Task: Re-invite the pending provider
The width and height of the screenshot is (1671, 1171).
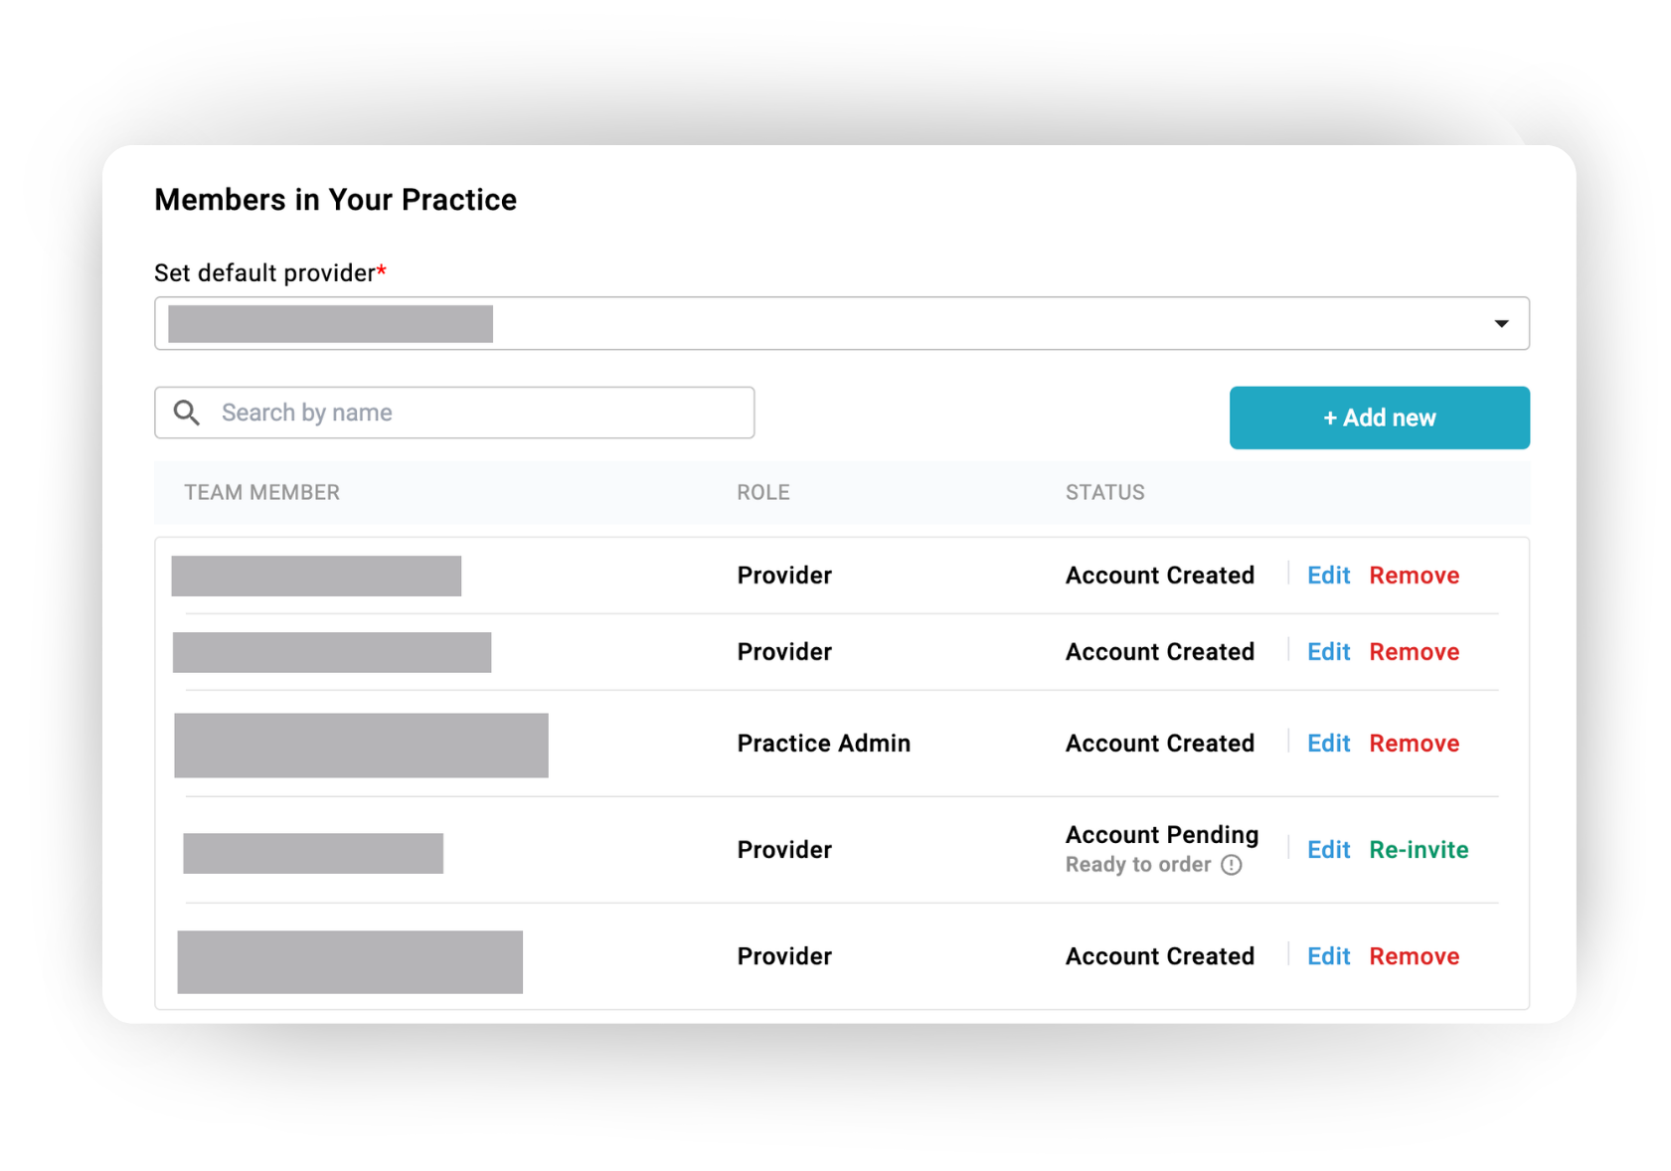Action: tap(1419, 850)
